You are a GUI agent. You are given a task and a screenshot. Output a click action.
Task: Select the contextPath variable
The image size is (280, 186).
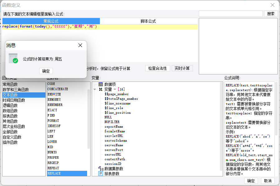115,159
